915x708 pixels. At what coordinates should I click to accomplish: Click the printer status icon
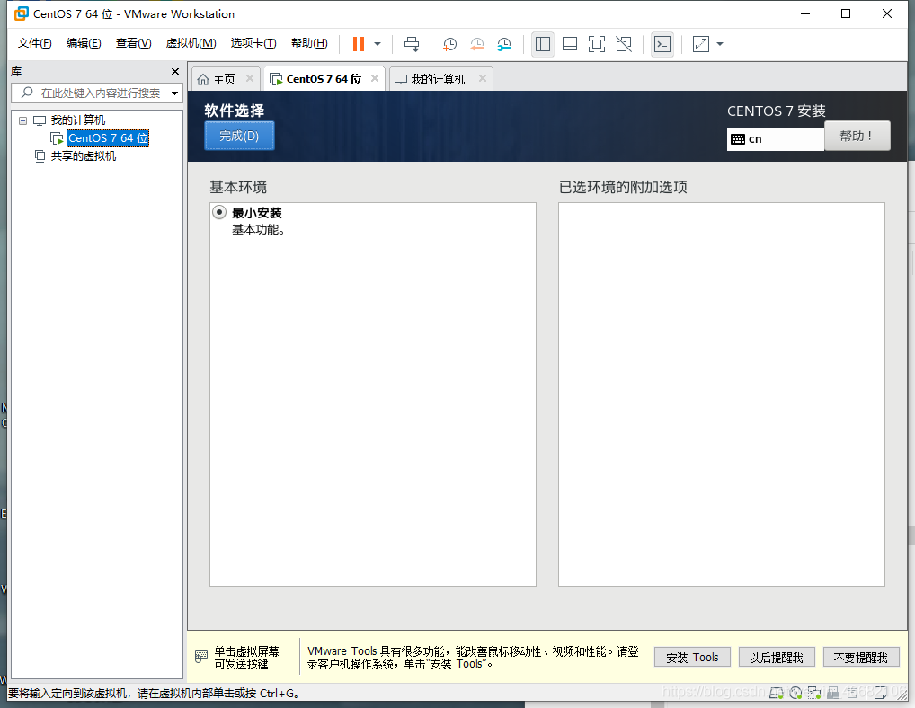point(852,693)
